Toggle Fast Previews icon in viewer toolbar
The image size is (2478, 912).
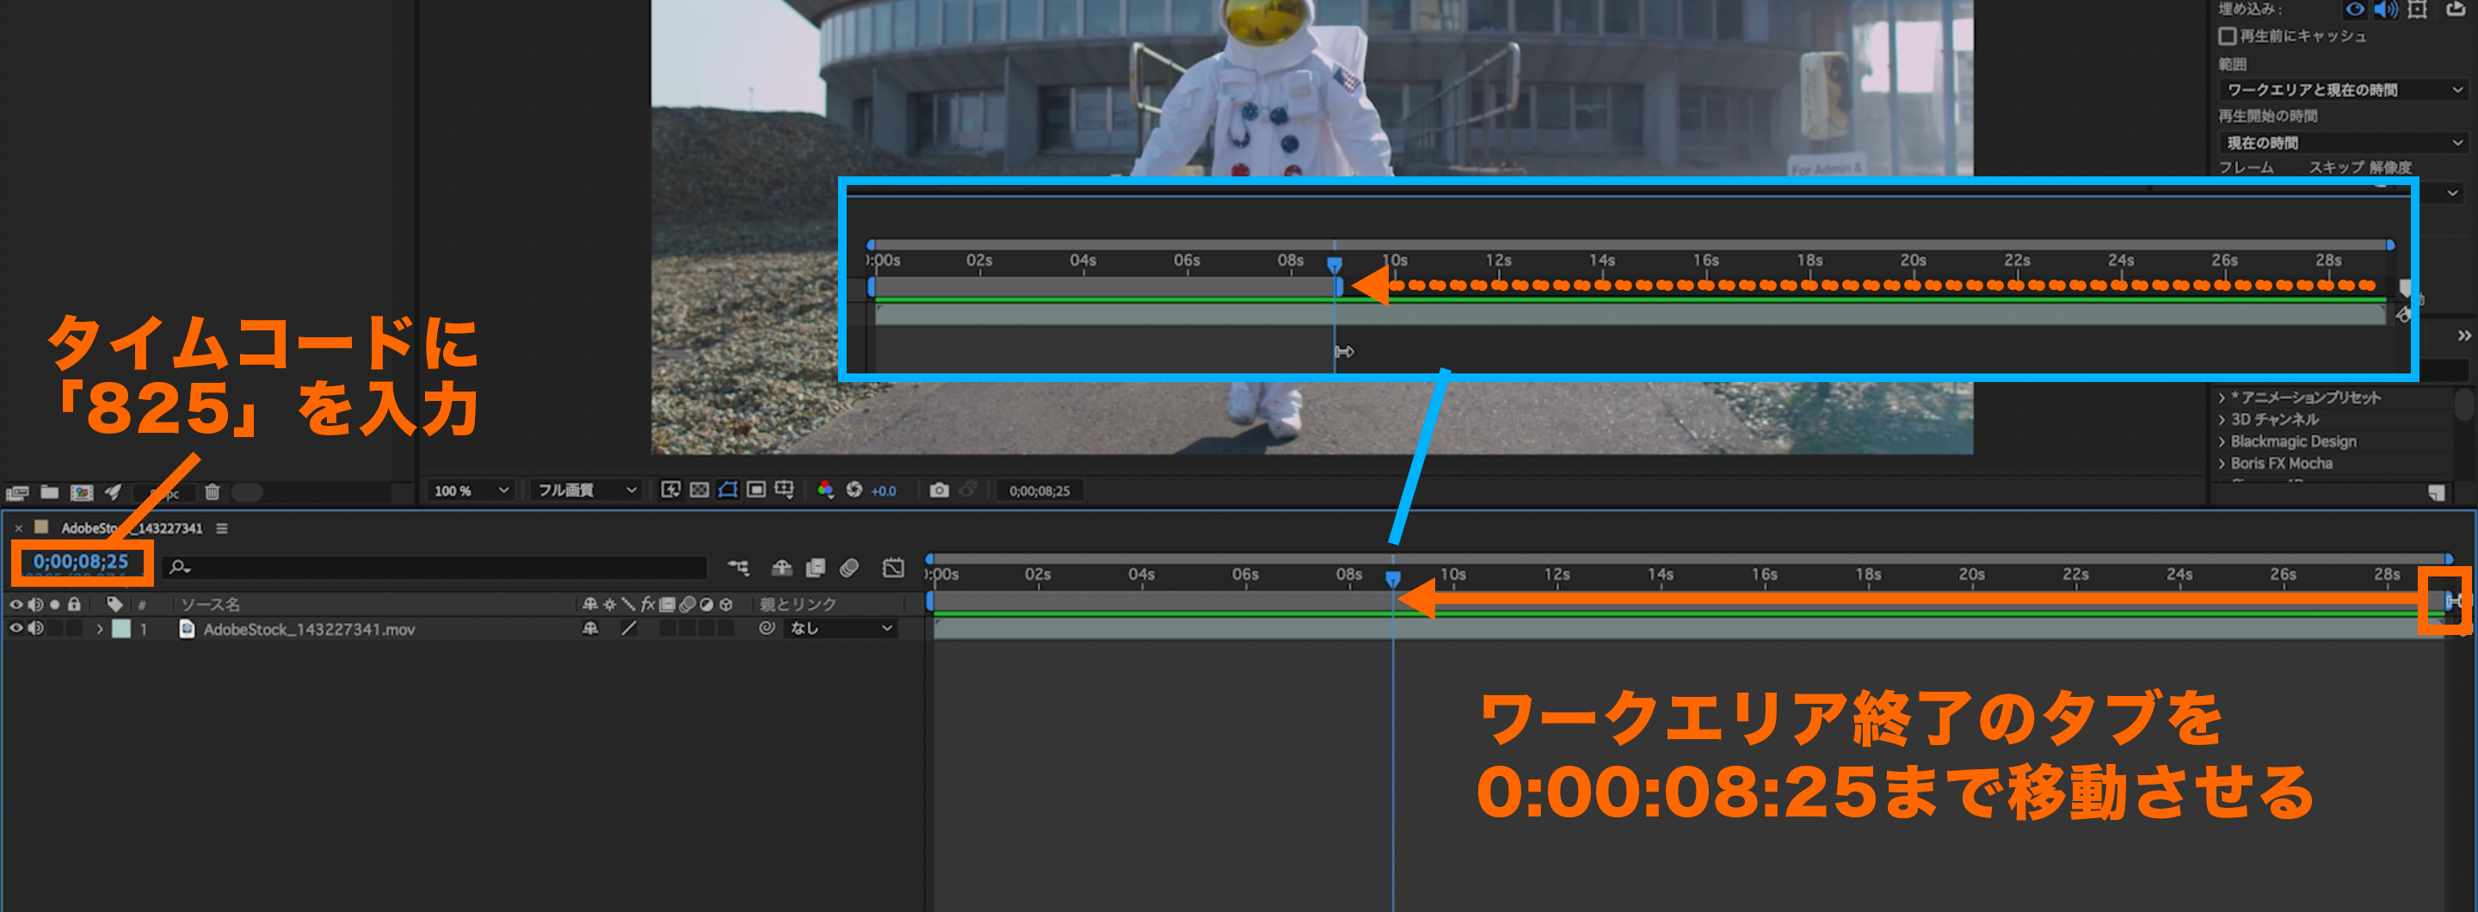click(x=670, y=490)
